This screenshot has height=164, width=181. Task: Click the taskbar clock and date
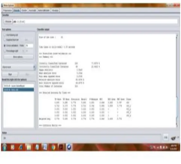coord(173,147)
